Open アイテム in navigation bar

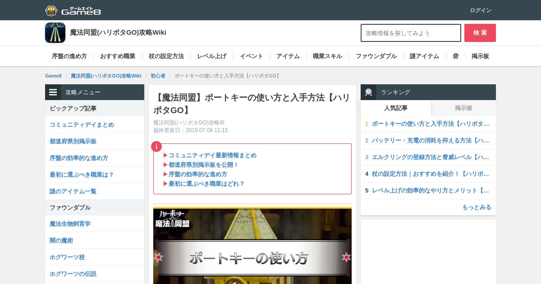(x=288, y=56)
